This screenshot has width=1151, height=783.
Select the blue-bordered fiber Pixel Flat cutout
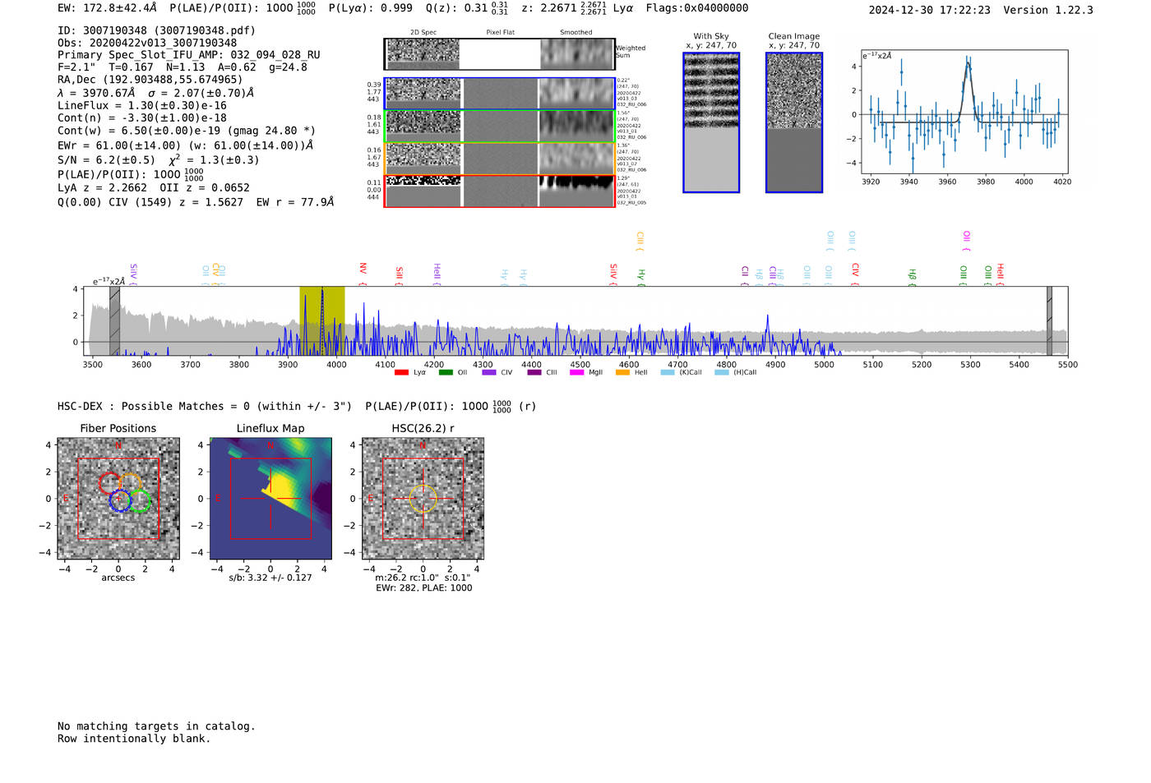pos(500,94)
